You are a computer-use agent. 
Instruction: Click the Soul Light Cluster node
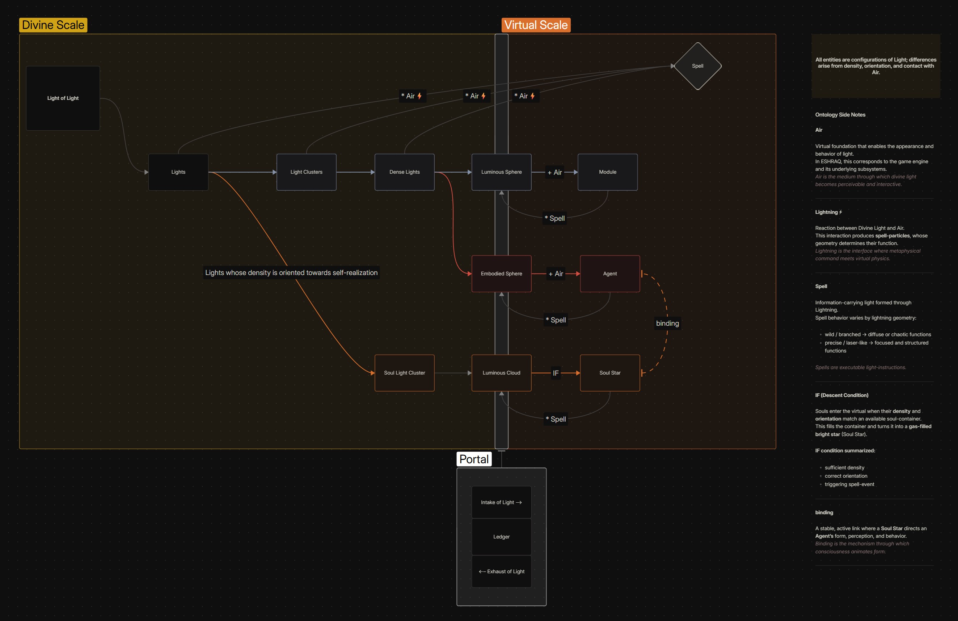click(404, 373)
